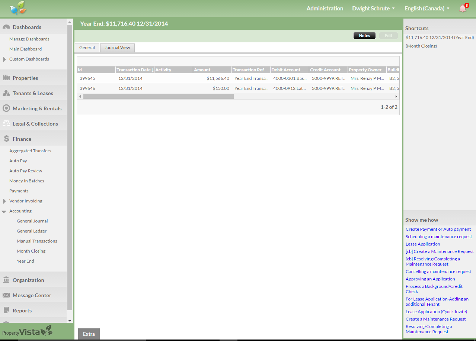The width and height of the screenshot is (476, 341).
Task: Open the Lease Application help link
Action: coord(423,244)
